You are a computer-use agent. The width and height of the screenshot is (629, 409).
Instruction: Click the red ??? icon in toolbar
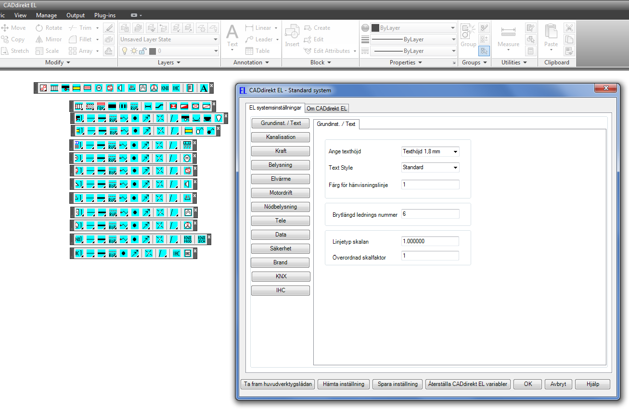[188, 145]
